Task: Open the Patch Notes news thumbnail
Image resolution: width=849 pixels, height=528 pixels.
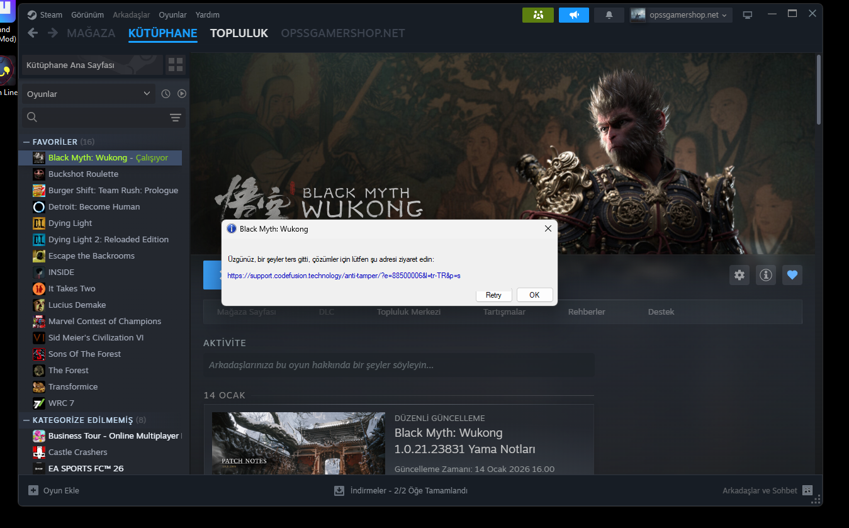Action: (298, 443)
